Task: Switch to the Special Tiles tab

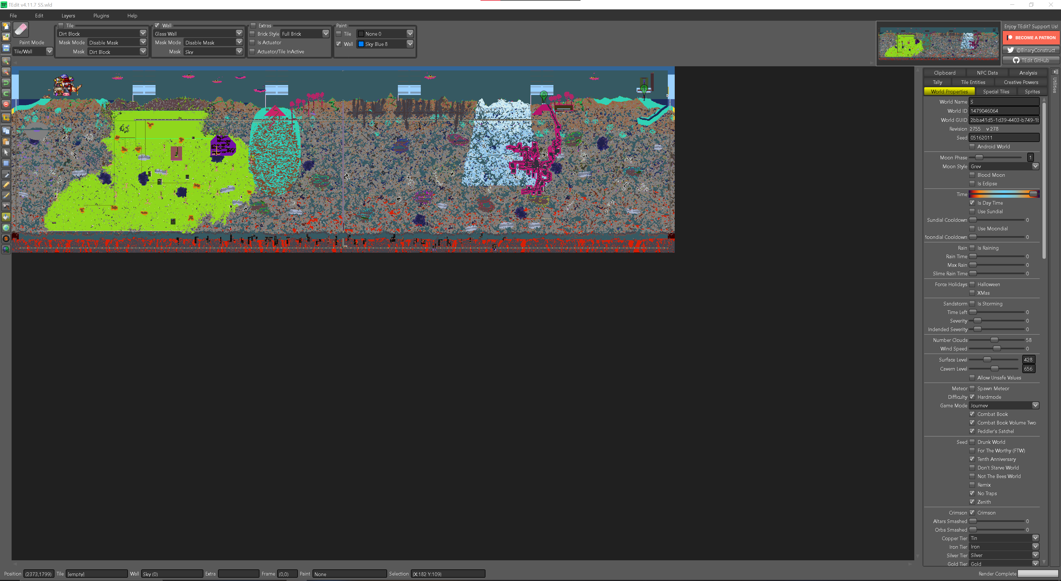Action: point(996,91)
